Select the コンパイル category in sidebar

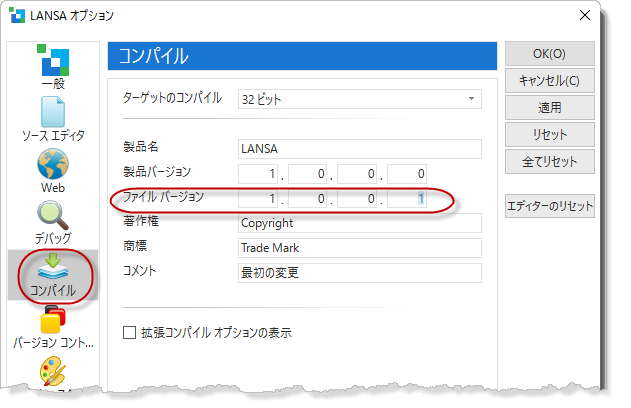(53, 275)
